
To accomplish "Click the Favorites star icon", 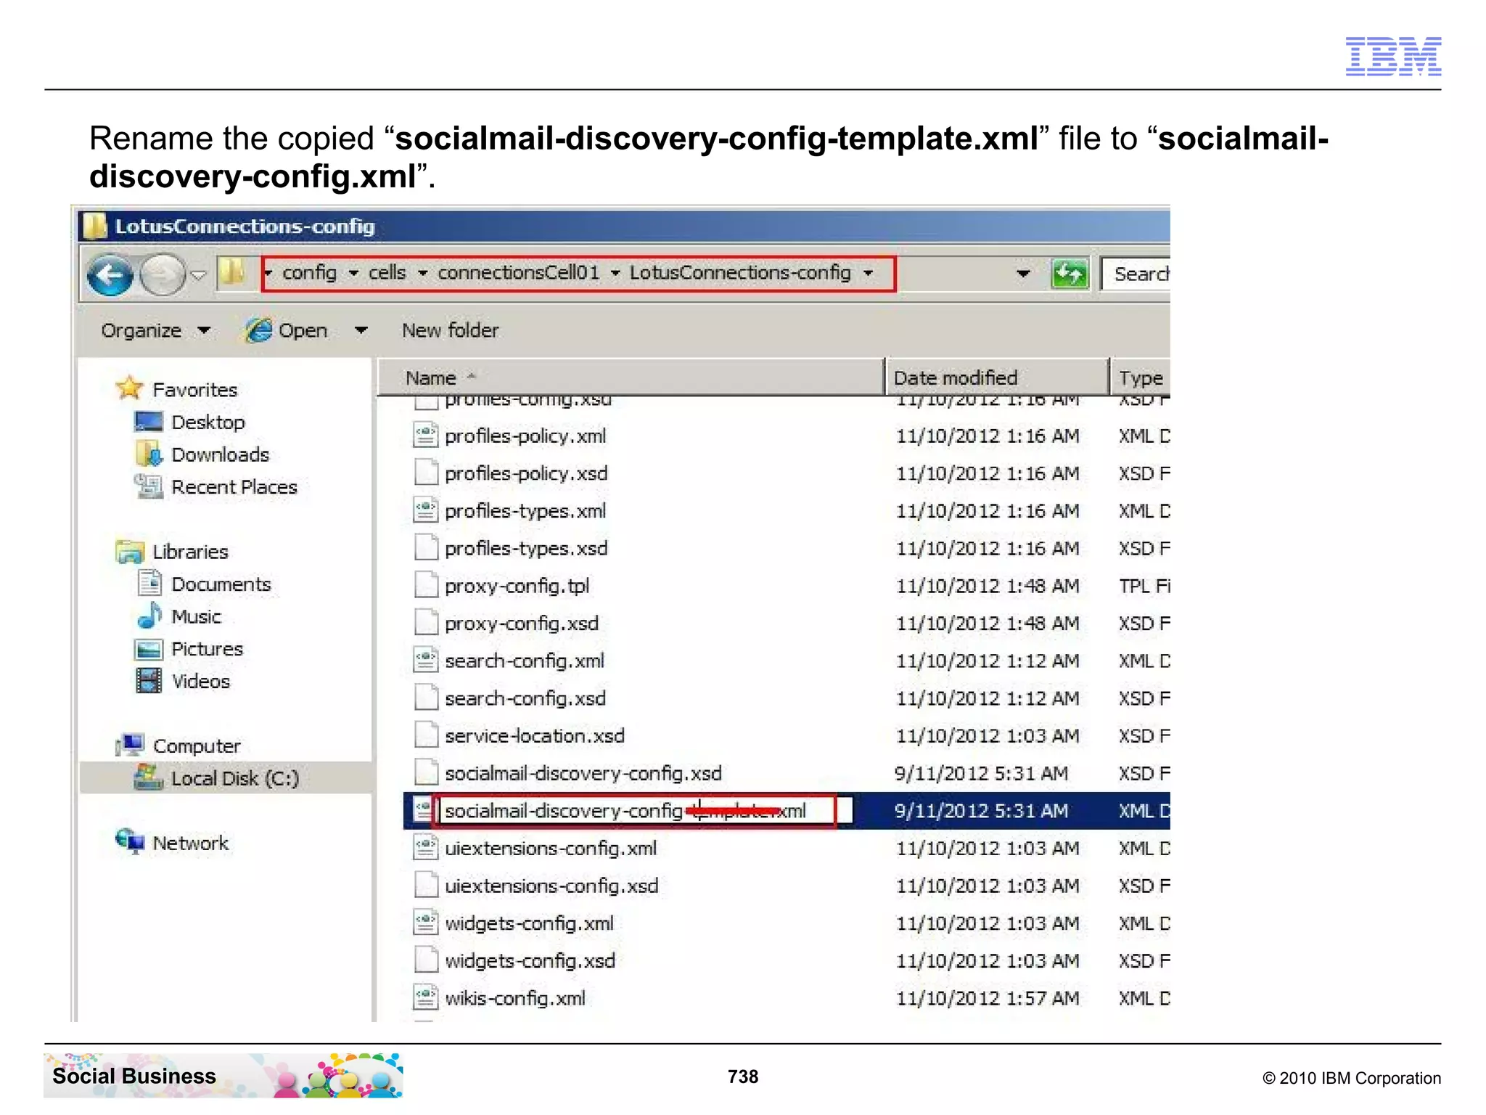I will pyautogui.click(x=128, y=388).
